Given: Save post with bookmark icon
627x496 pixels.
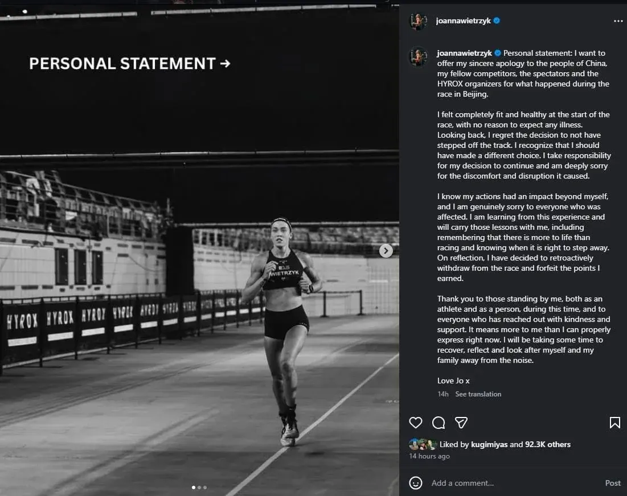Looking at the screenshot, I should 614,423.
